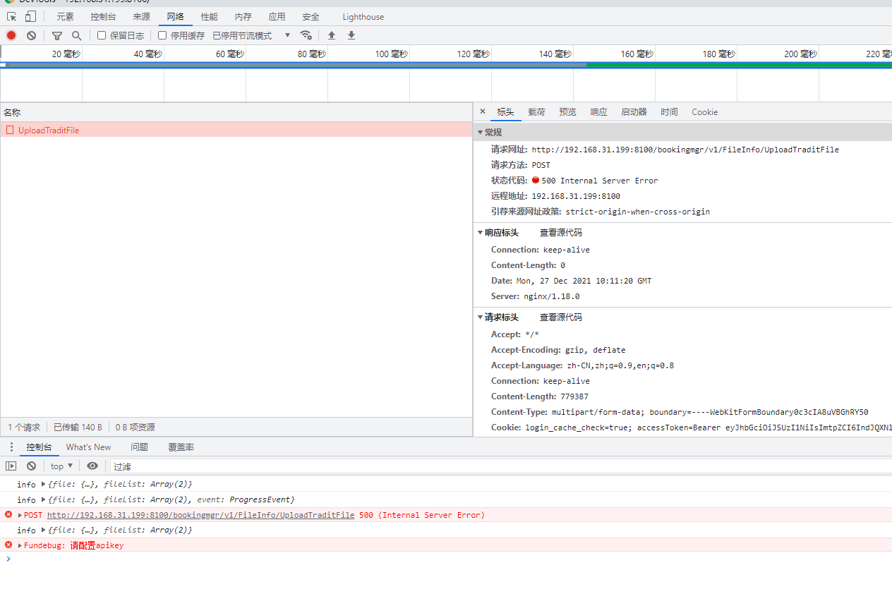Open the network filter funnel icon
892x594 pixels.
(x=57, y=35)
